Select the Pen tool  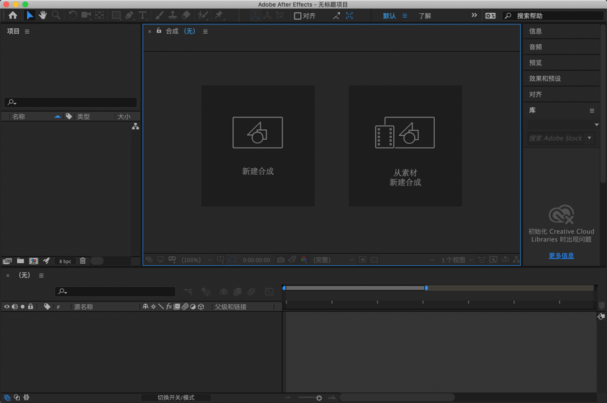pos(129,15)
